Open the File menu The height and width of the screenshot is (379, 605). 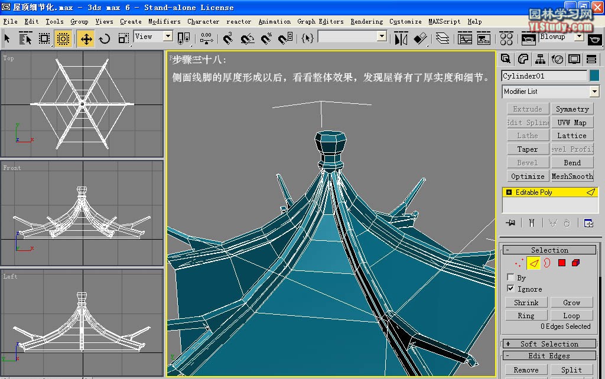tap(10, 22)
